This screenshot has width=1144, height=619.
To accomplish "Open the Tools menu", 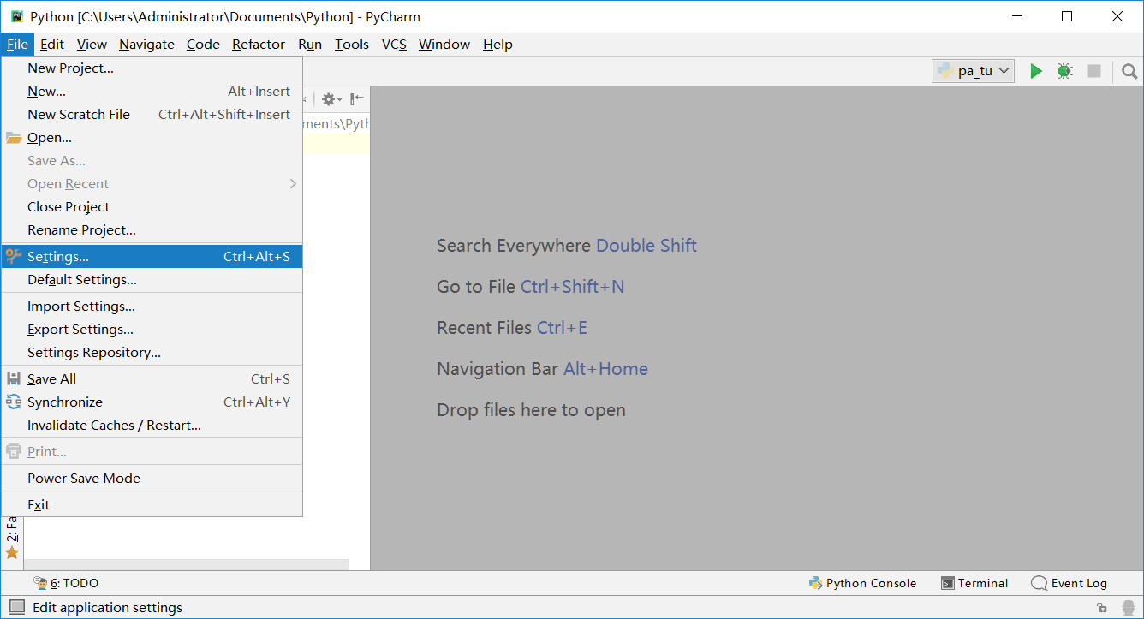I will pos(352,45).
